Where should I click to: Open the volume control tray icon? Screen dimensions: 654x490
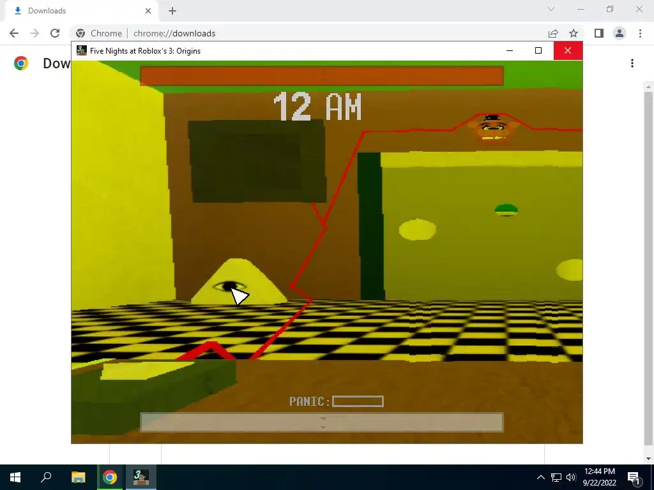click(x=571, y=477)
